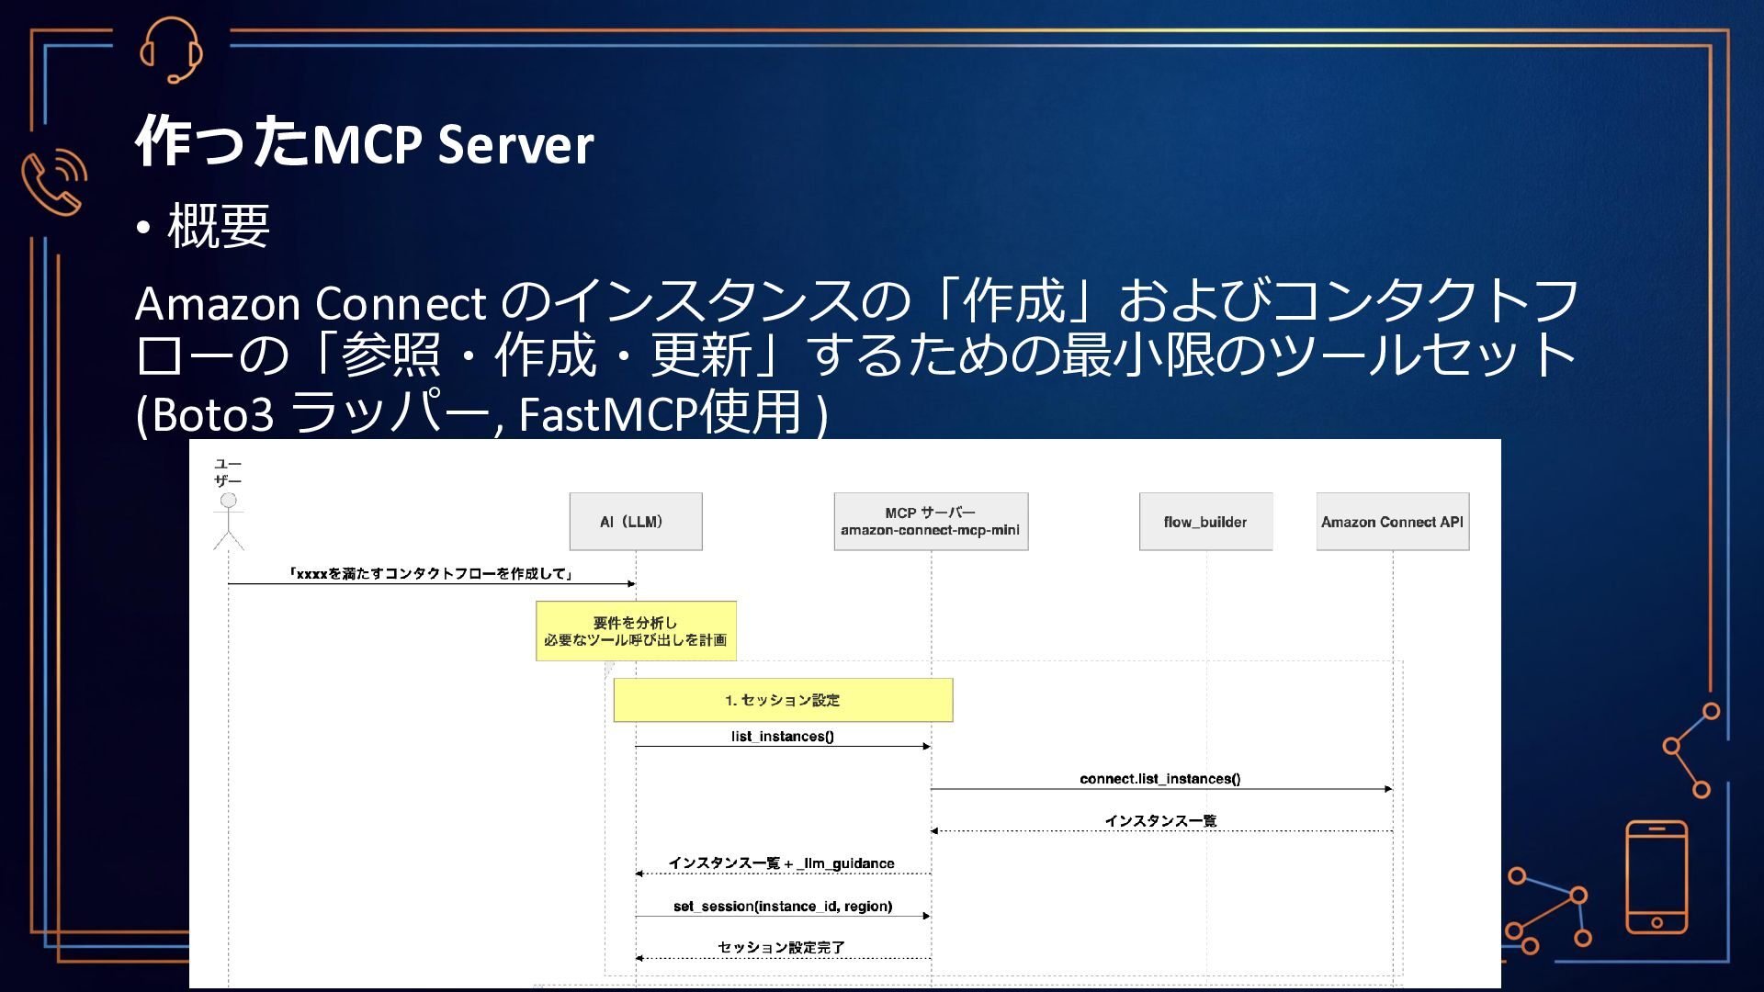Click the user request message about コンタクトフロー
The height and width of the screenshot is (992, 1764).
431,573
